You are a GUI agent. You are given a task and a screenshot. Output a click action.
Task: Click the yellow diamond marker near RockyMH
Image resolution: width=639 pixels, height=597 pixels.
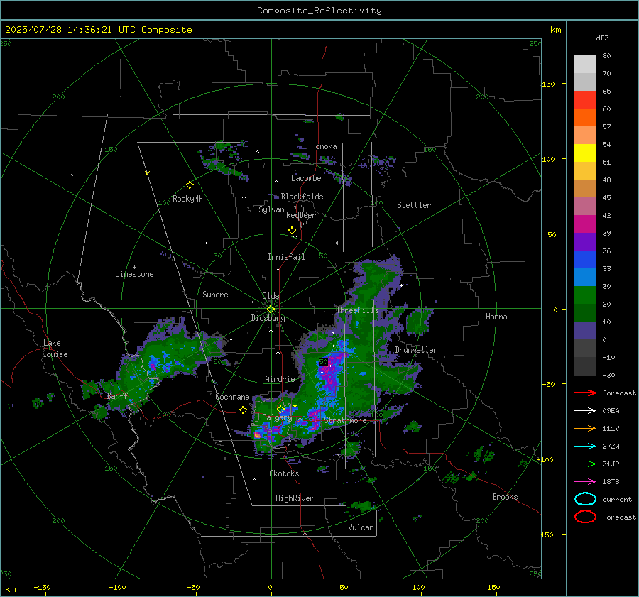pos(190,185)
